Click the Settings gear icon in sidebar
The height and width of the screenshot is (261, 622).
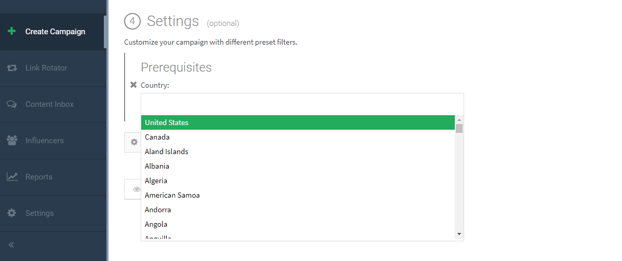pyautogui.click(x=11, y=213)
